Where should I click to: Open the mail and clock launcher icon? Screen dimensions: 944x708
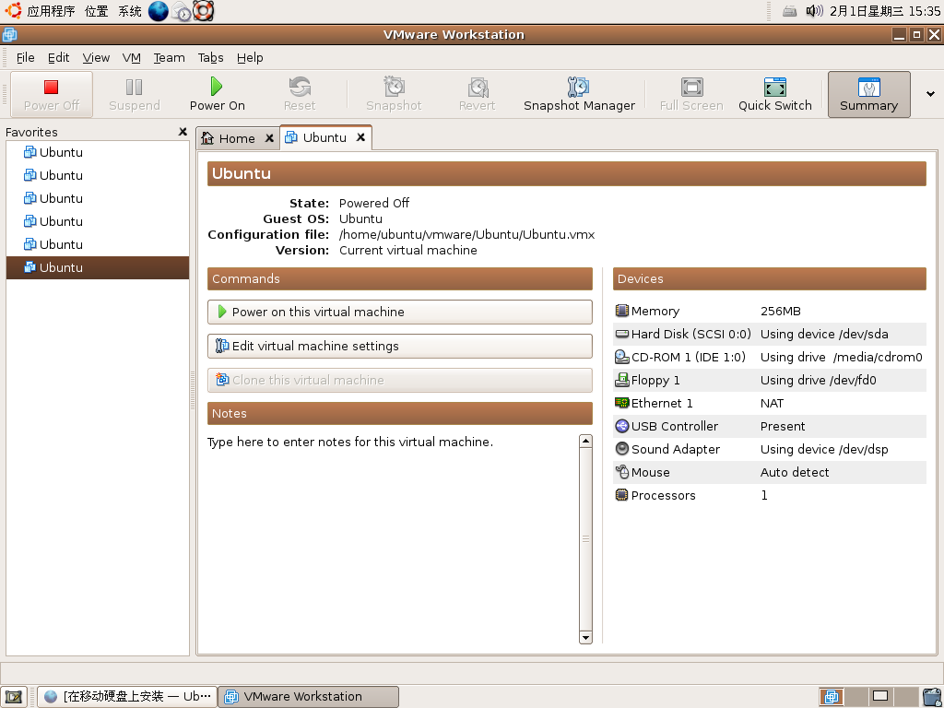point(182,11)
